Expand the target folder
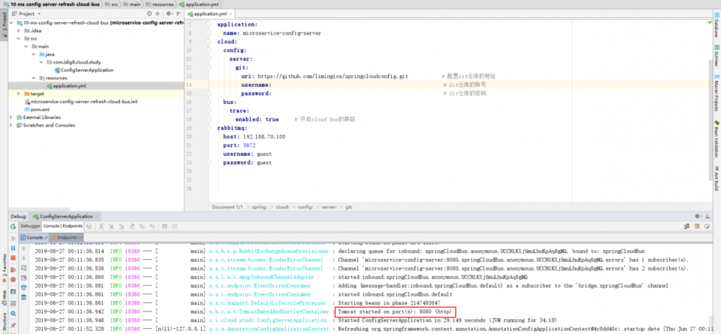The image size is (721, 334). [x=18, y=93]
